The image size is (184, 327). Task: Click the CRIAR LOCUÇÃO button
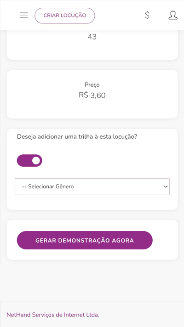[65, 16]
